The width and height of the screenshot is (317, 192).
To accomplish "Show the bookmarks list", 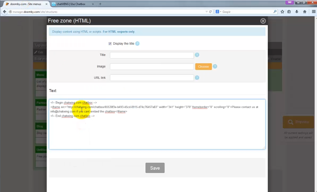I will [289, 12].
